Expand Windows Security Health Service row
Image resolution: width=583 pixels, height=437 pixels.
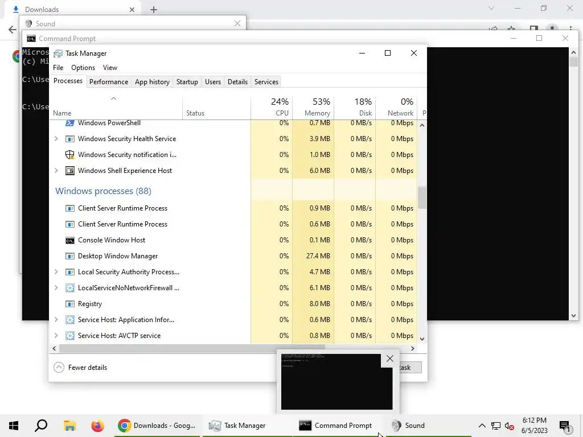pyautogui.click(x=56, y=139)
